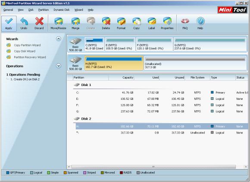Viewport: 250px width, 182px height.
Task: Select pending operation Create (H:) on Disk 2
Action: click(x=25, y=79)
